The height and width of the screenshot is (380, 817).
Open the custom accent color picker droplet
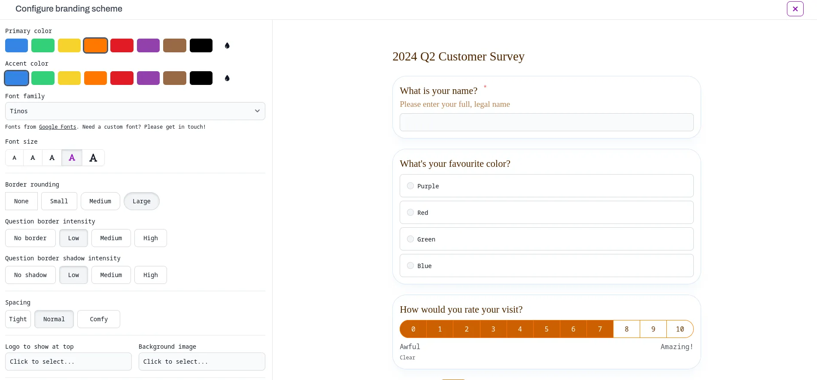point(227,78)
